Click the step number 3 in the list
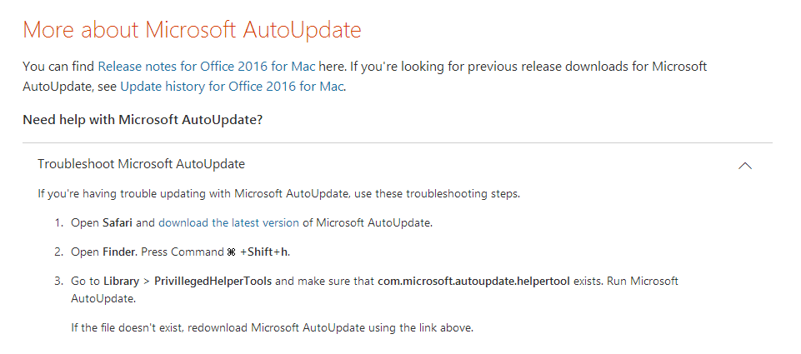 [58, 281]
